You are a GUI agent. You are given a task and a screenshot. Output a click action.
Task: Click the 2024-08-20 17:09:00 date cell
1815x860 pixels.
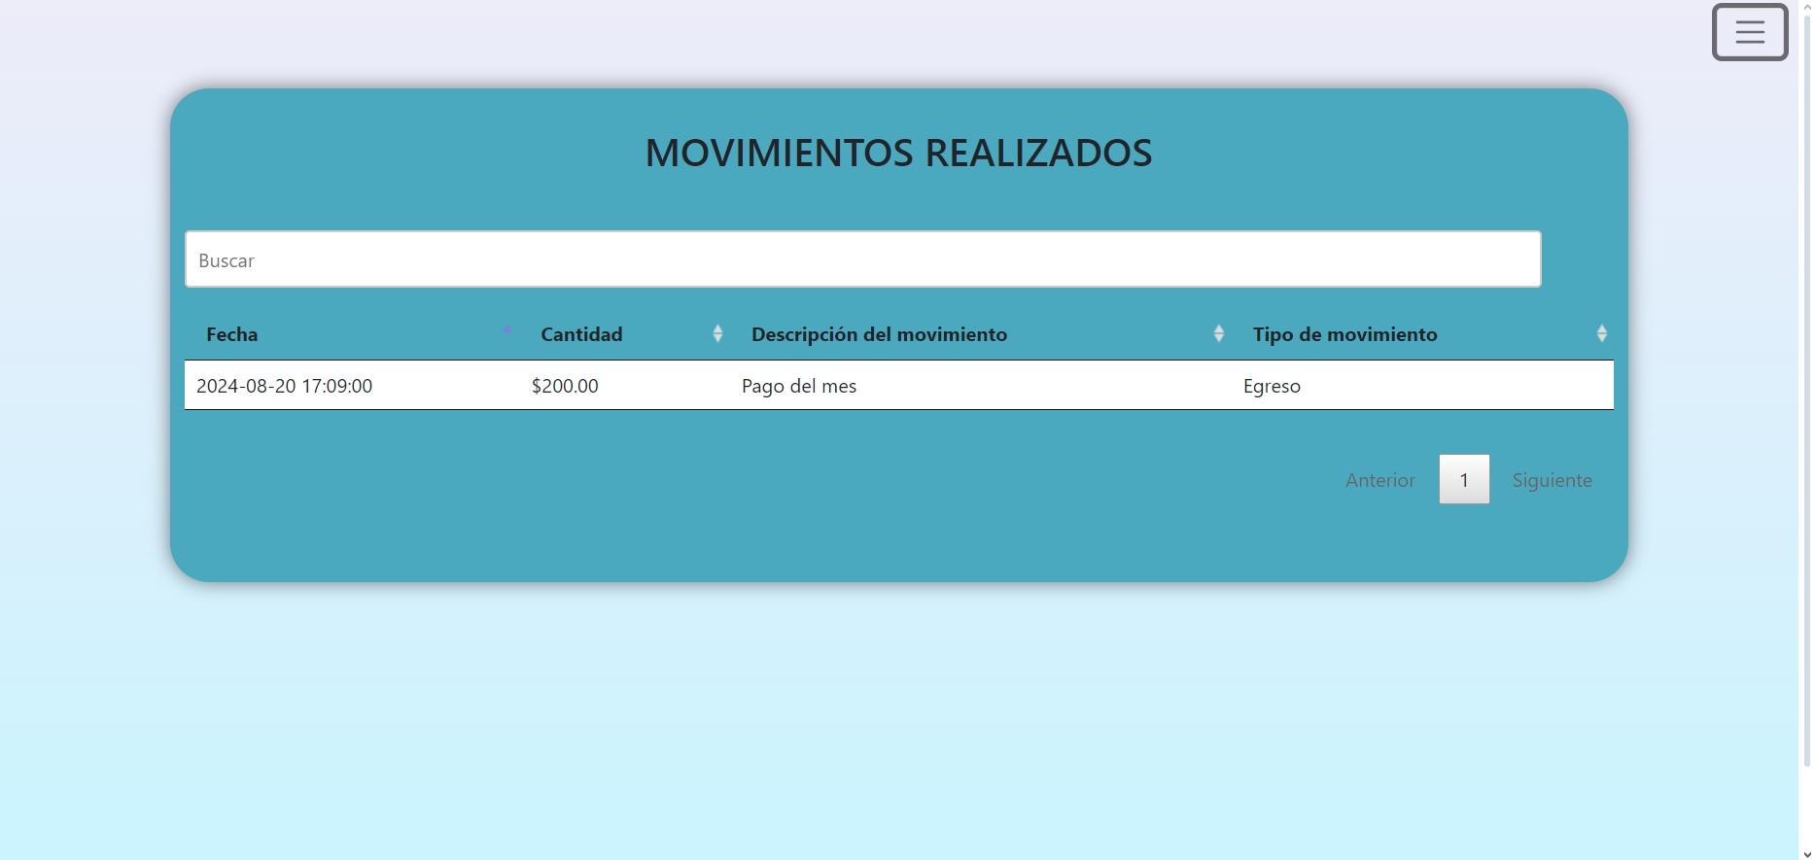[x=285, y=386]
